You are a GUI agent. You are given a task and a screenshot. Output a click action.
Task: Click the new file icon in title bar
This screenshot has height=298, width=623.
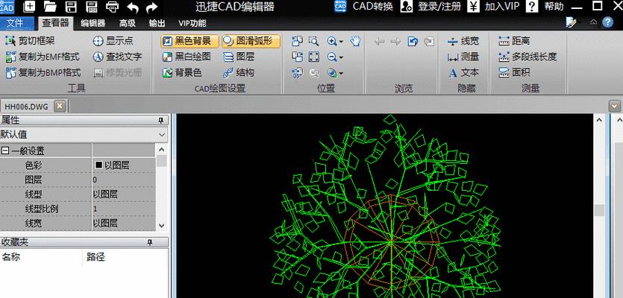pos(29,7)
